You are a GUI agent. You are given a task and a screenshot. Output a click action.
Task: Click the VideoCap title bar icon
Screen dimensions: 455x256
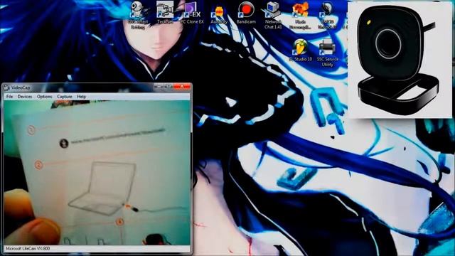coord(6,87)
